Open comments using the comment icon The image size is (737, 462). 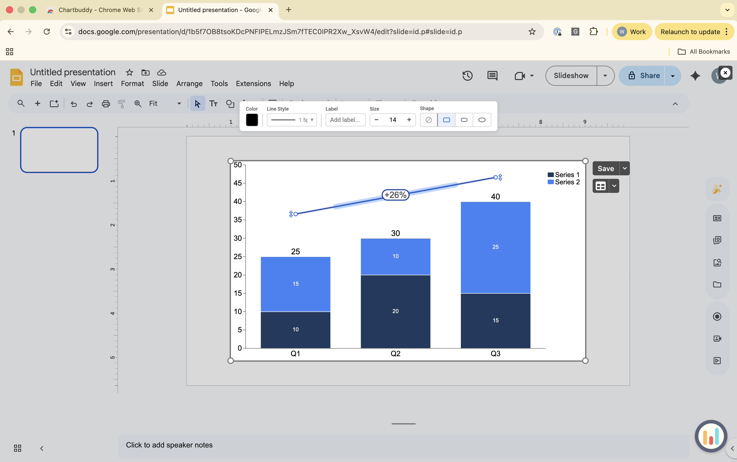492,75
